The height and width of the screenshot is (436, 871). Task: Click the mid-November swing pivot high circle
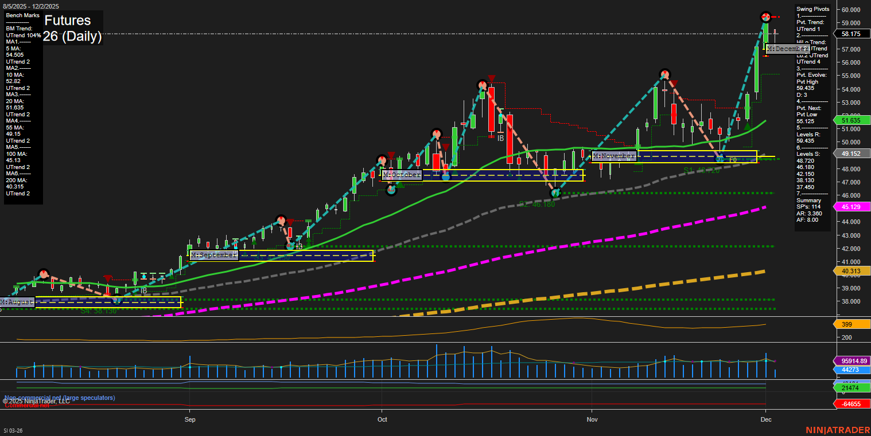pyautogui.click(x=664, y=74)
